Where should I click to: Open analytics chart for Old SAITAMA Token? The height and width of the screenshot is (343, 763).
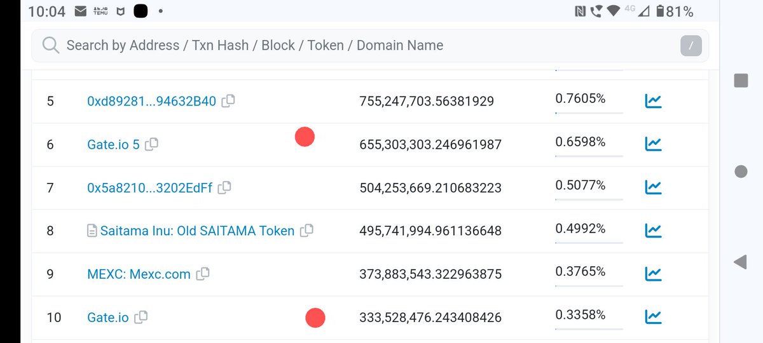coord(654,231)
